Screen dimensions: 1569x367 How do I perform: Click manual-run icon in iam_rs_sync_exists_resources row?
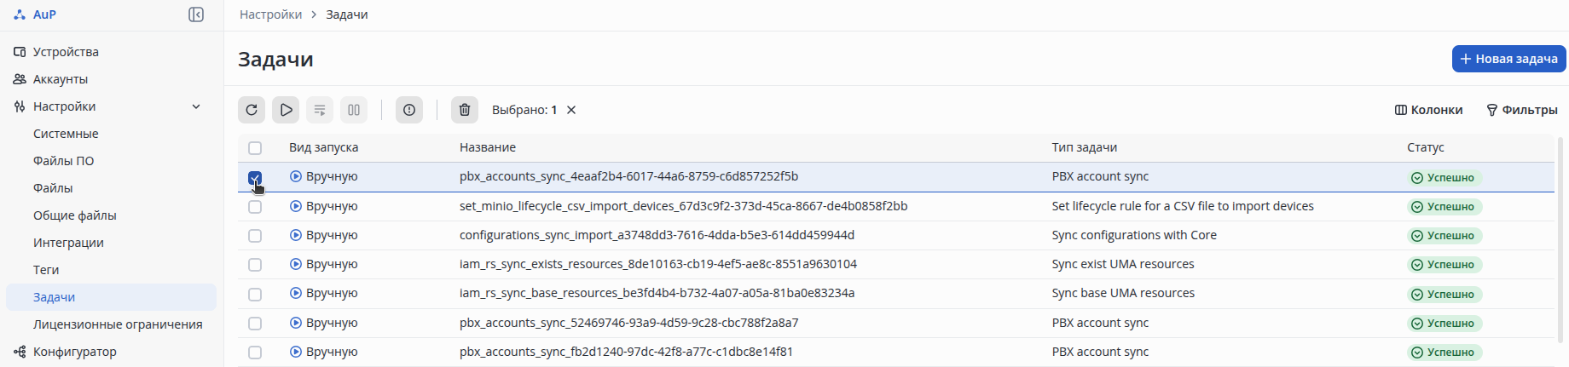(296, 264)
